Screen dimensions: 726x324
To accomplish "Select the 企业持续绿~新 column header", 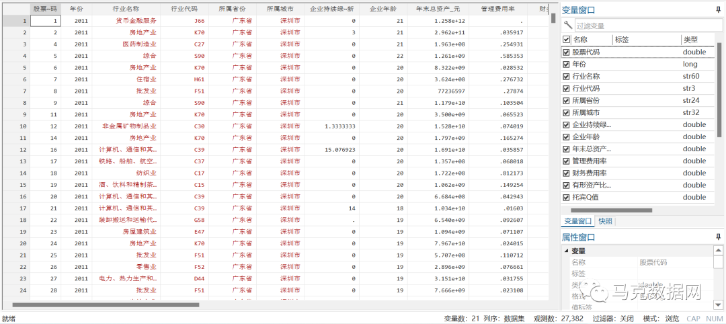I will (331, 9).
